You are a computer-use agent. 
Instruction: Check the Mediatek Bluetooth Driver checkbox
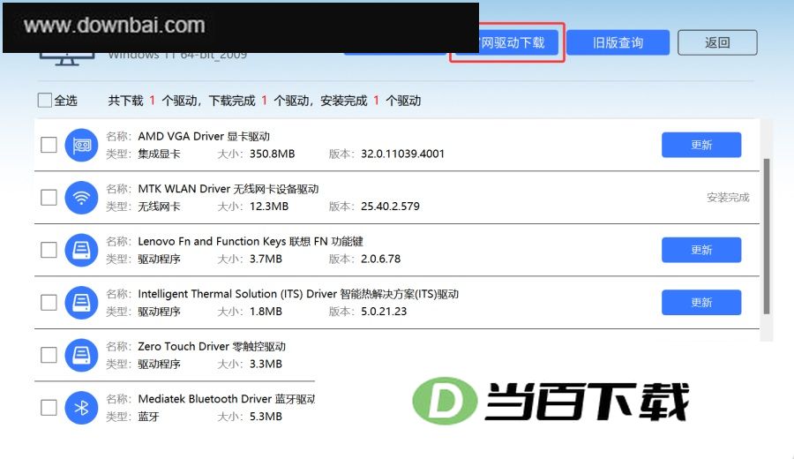pyautogui.click(x=49, y=407)
